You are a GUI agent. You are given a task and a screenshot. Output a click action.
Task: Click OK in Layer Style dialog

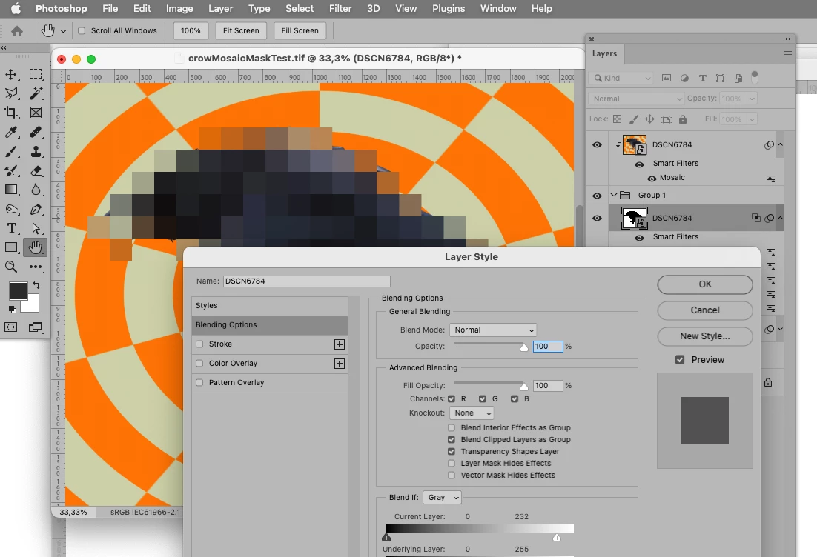705,284
